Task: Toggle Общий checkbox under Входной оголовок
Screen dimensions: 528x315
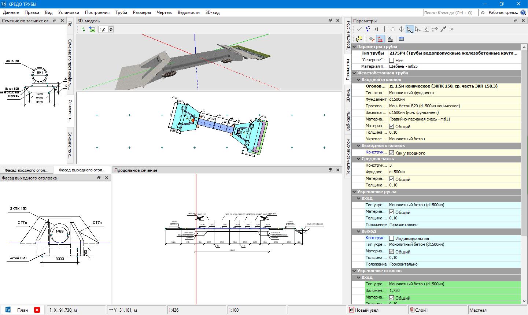Action: pos(391,126)
